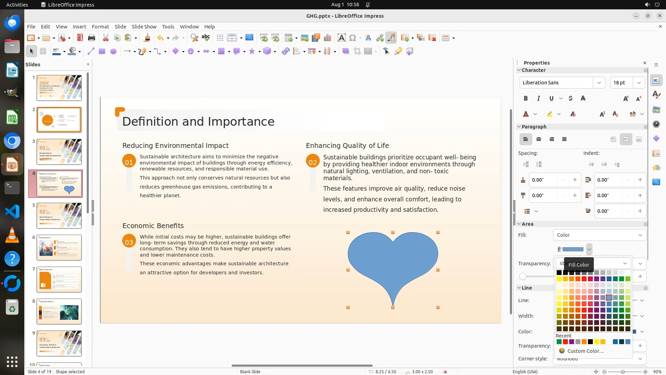
Task: Enable center paragraph alignment
Action: [539, 139]
